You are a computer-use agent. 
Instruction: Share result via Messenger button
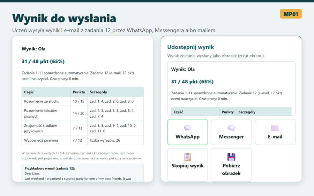pos(231,132)
